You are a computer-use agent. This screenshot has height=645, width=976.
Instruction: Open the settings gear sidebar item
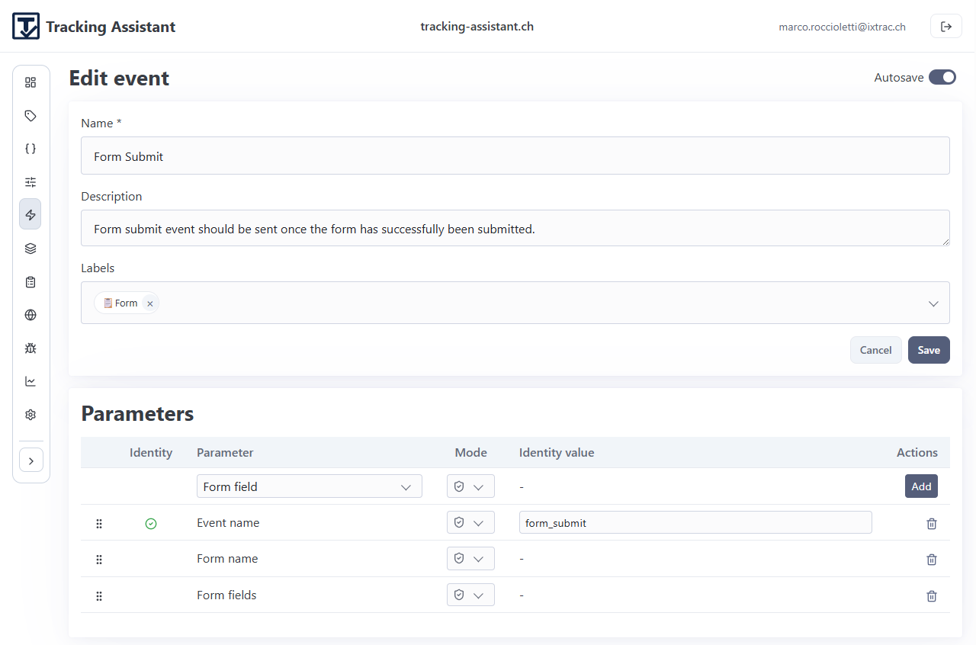[30, 415]
